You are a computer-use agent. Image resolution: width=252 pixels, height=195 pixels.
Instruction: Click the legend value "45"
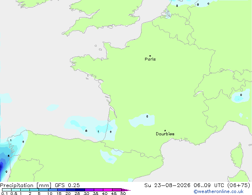click(x=114, y=193)
